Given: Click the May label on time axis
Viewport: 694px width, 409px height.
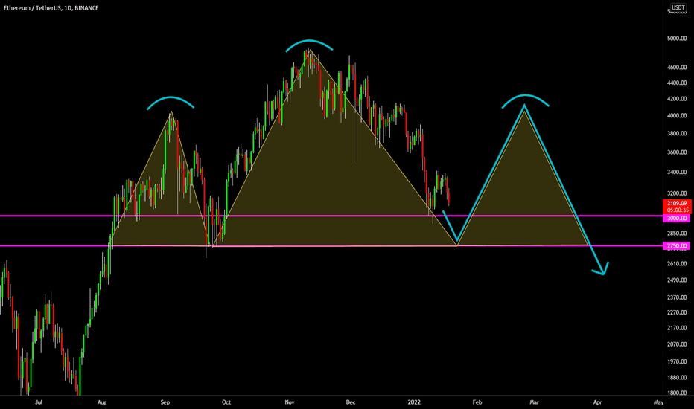Looking at the screenshot, I should [x=658, y=402].
